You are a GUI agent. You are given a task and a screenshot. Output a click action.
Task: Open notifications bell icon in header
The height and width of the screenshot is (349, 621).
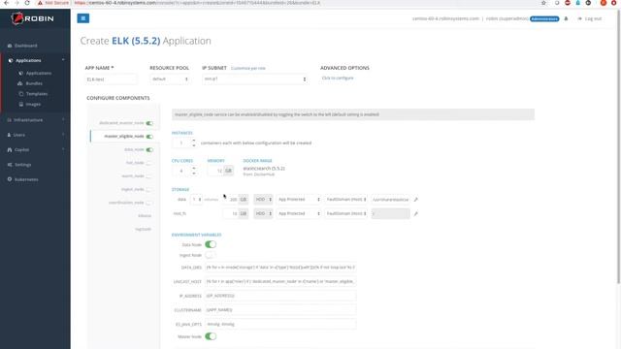coord(566,18)
